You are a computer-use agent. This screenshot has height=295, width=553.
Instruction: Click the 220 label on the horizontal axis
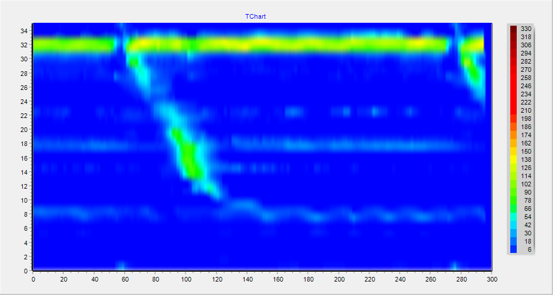(x=369, y=279)
